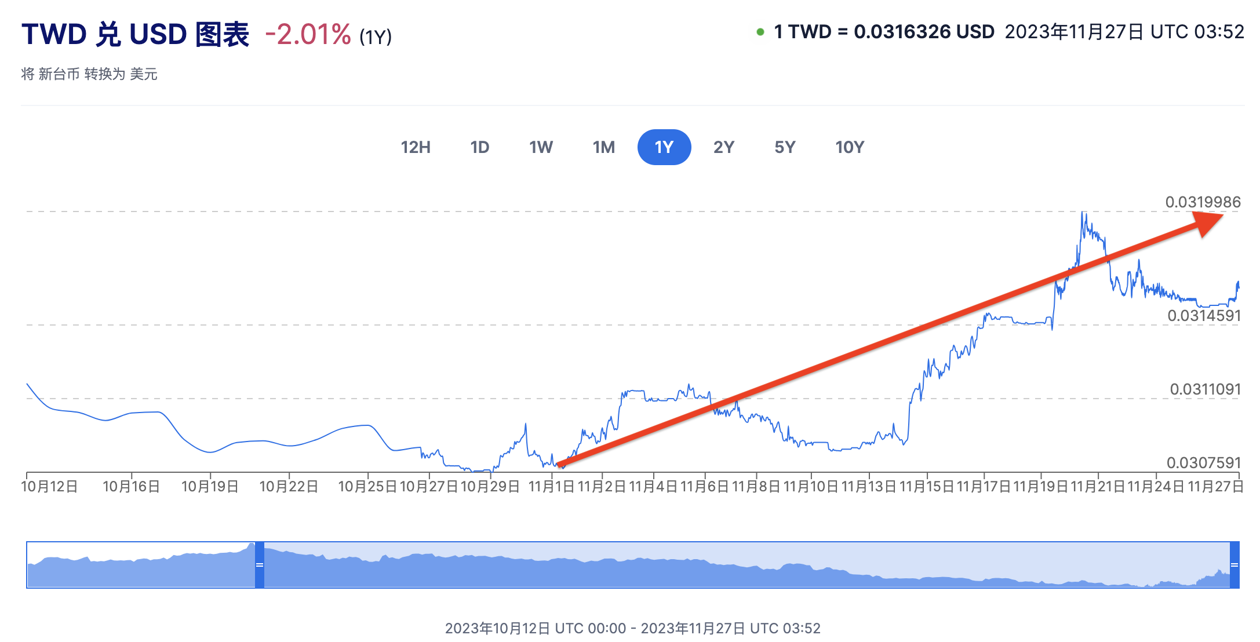Click the 0.0319986 peak price label
This screenshot has width=1260, height=642.
pos(1203,202)
